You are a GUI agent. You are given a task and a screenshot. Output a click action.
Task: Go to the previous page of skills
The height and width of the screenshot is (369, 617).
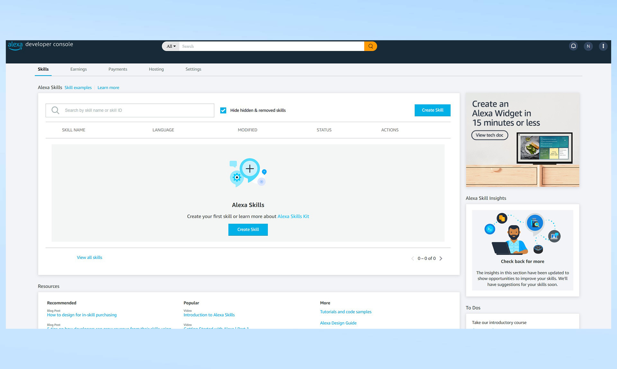click(413, 258)
